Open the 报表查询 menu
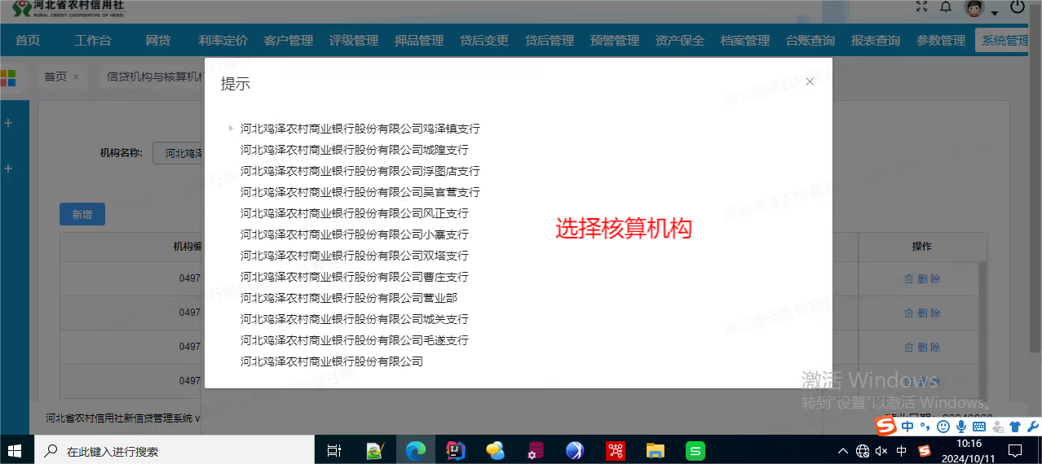Viewport: 1042px width, 464px height. [x=876, y=41]
